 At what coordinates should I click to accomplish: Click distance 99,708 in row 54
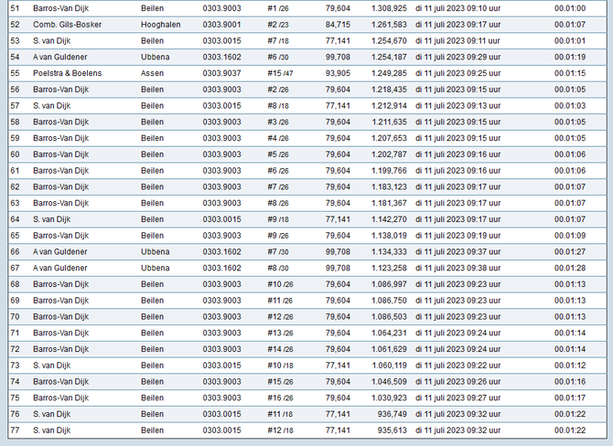point(338,57)
